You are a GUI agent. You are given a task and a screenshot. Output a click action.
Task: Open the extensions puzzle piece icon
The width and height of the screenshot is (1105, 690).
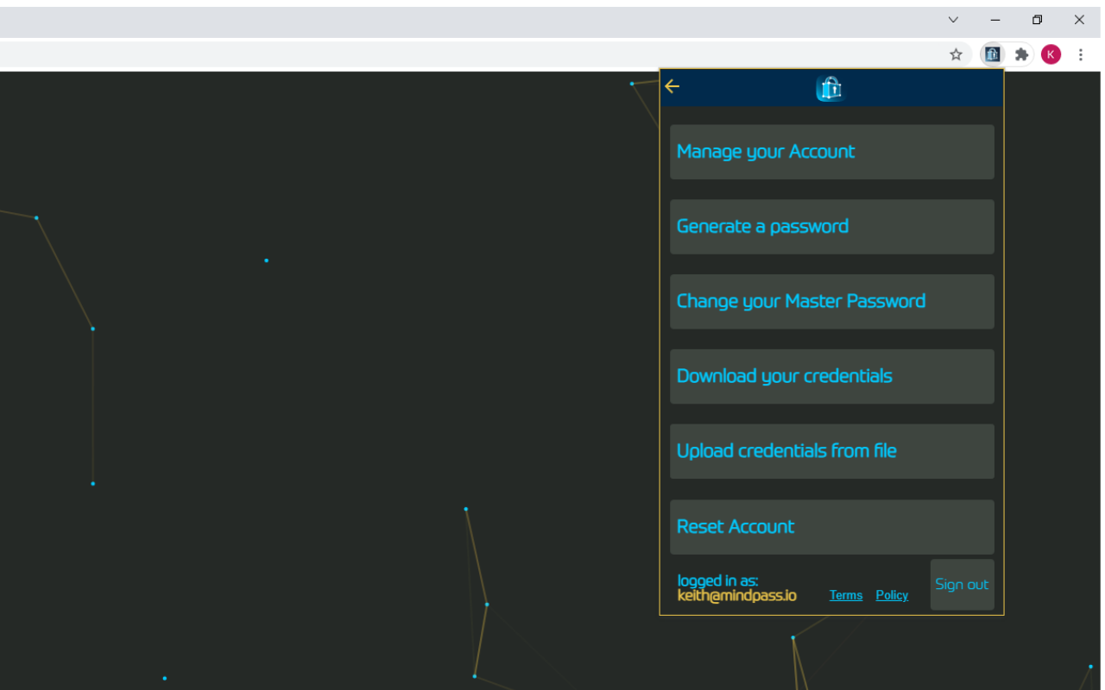[x=1021, y=53]
